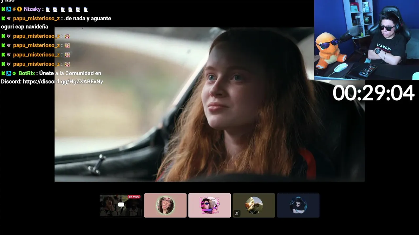Click the main video of the red-haired girl
This screenshot has height=235, width=419.
tap(209, 104)
